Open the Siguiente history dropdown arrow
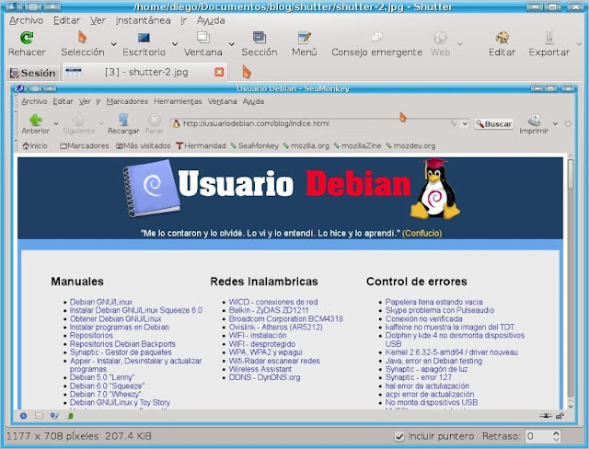589x449 pixels. coord(101,123)
